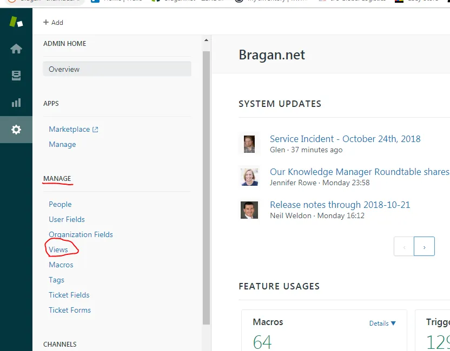Open Organization Fields settings
450x351 pixels.
81,234
